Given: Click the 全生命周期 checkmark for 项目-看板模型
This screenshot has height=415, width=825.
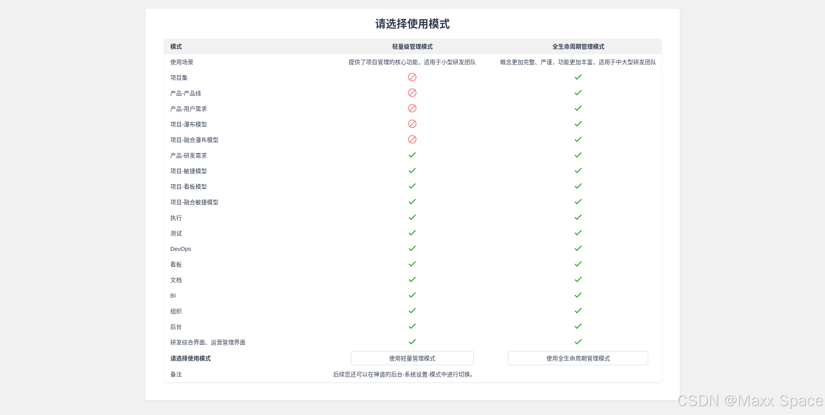Looking at the screenshot, I should coord(578,186).
